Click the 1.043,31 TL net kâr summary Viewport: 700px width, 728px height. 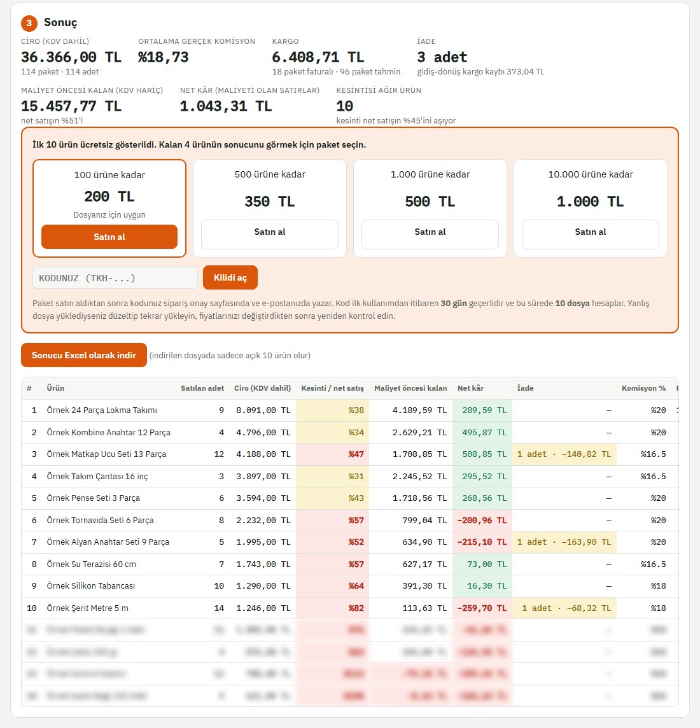tap(226, 106)
